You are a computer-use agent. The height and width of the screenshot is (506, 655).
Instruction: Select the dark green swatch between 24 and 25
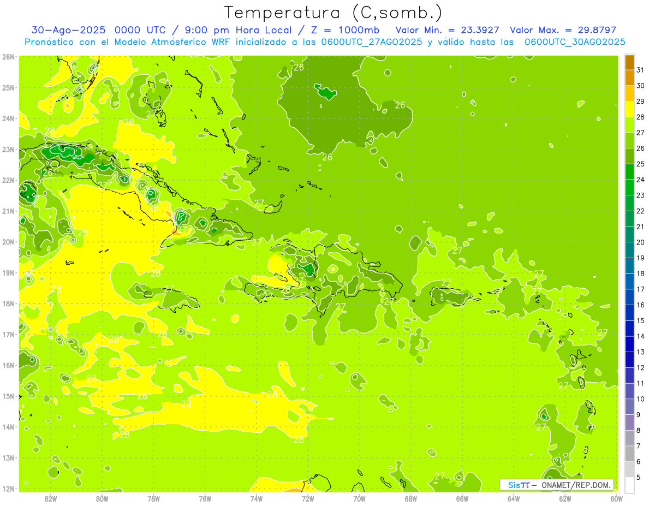[629, 172]
